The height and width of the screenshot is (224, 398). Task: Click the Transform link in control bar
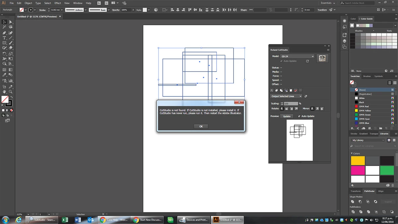322,10
